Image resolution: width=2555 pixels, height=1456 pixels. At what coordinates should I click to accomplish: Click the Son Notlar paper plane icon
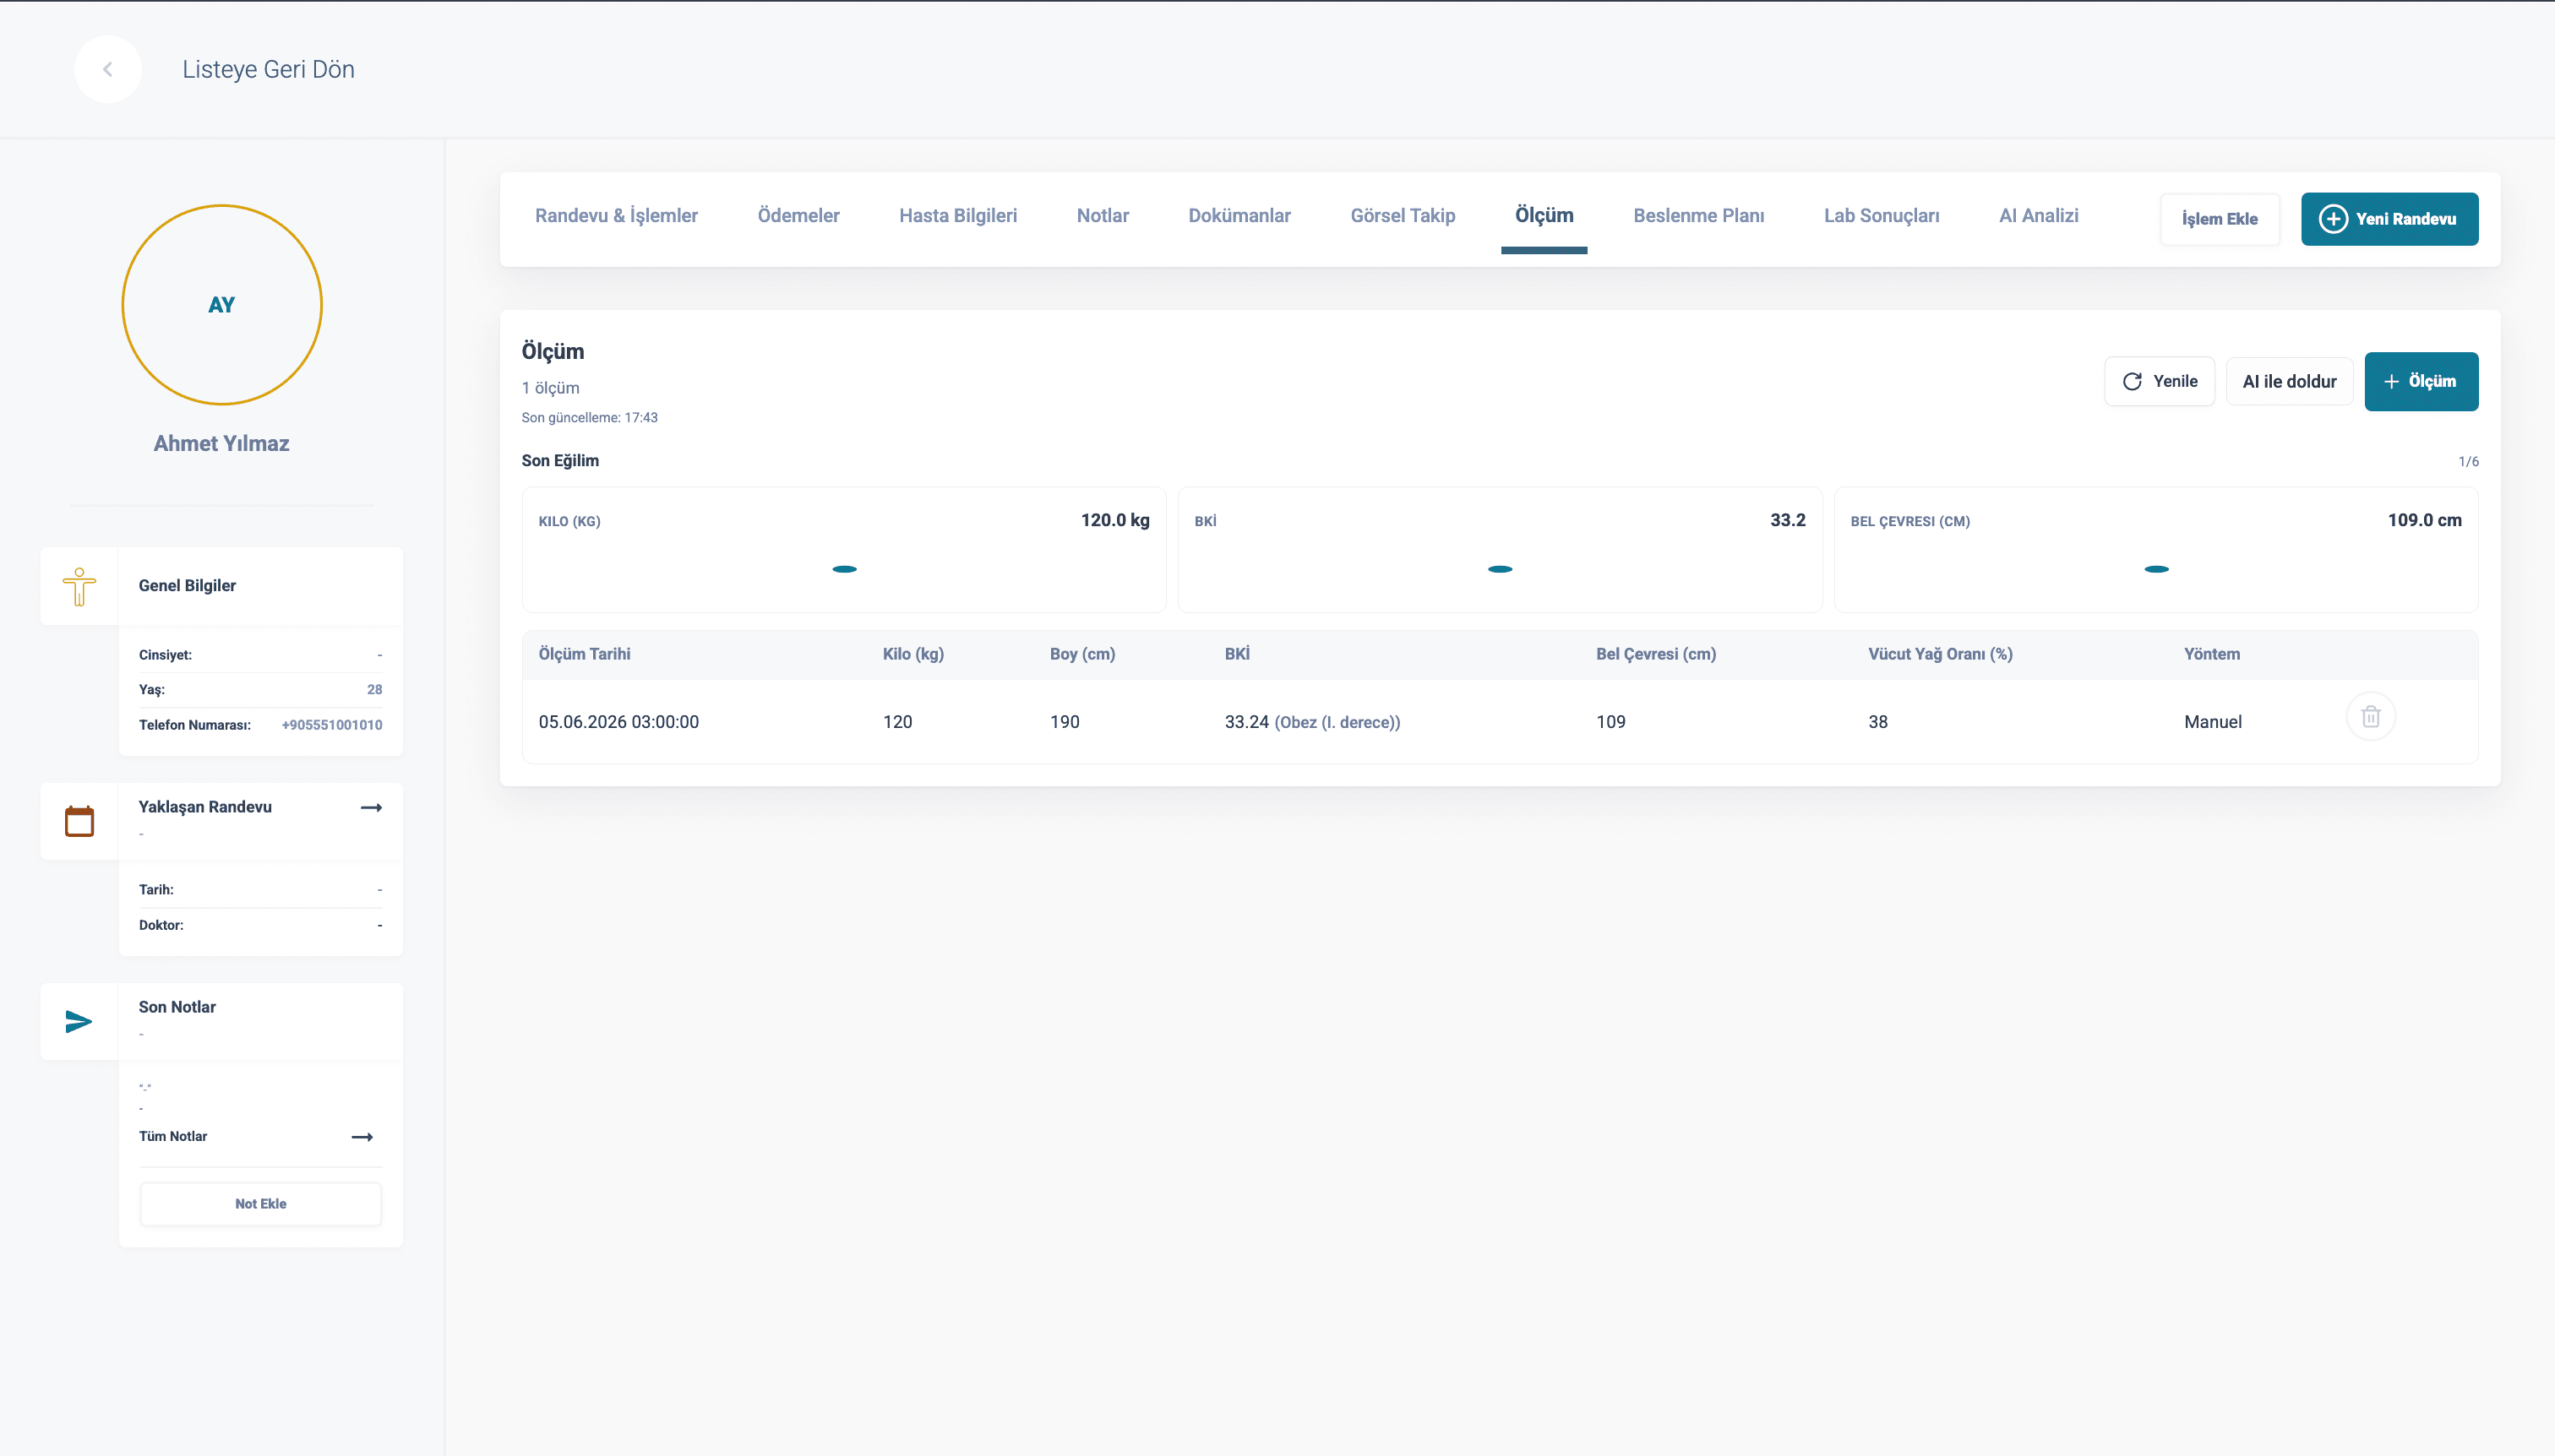click(79, 1021)
